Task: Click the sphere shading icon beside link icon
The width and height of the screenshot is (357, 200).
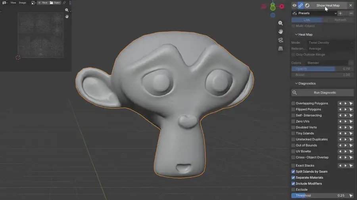Action: (x=307, y=6)
